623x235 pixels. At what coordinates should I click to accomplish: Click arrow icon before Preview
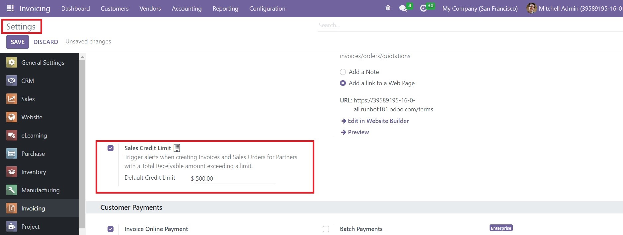[344, 132]
